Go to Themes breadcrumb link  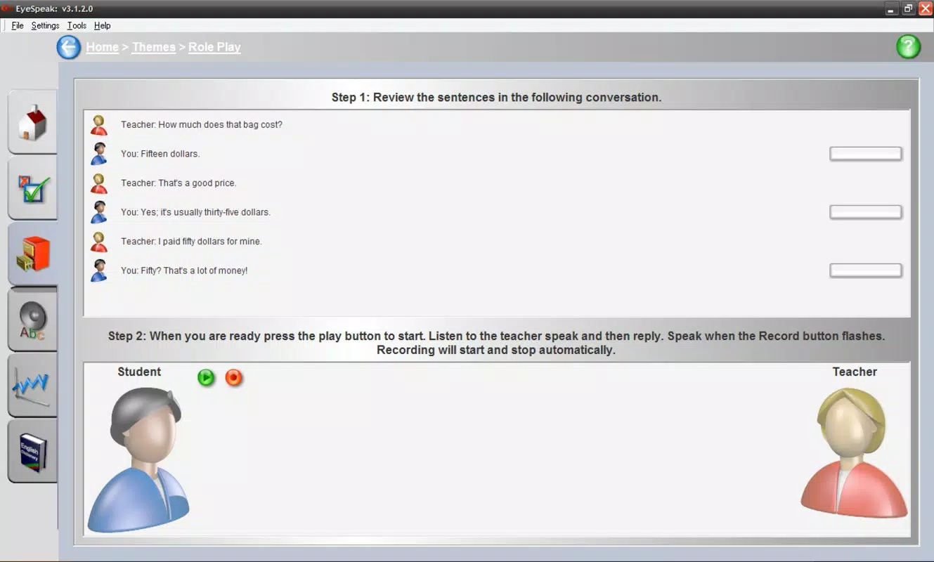pyautogui.click(x=154, y=47)
